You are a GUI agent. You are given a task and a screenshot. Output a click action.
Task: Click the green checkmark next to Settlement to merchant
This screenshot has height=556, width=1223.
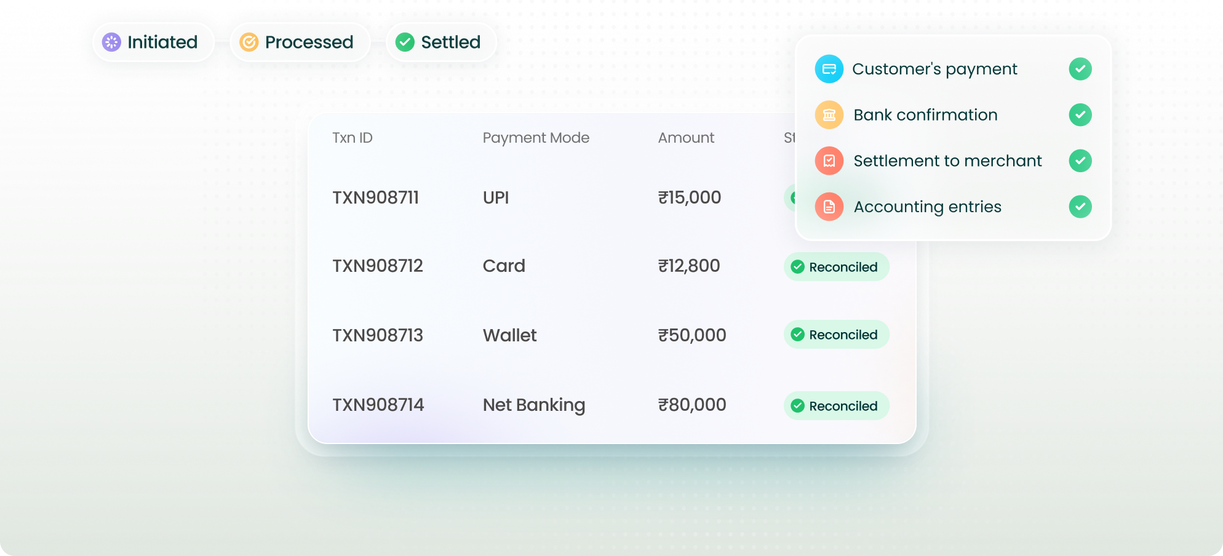click(x=1080, y=161)
